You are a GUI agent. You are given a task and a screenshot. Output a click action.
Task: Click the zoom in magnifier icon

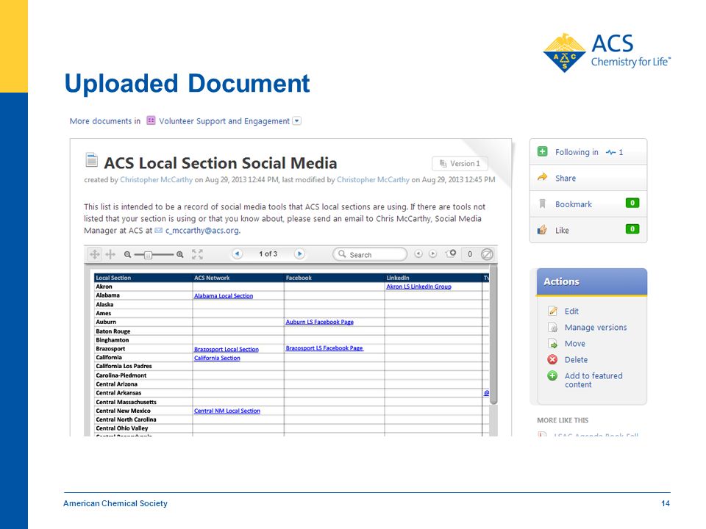(180, 255)
